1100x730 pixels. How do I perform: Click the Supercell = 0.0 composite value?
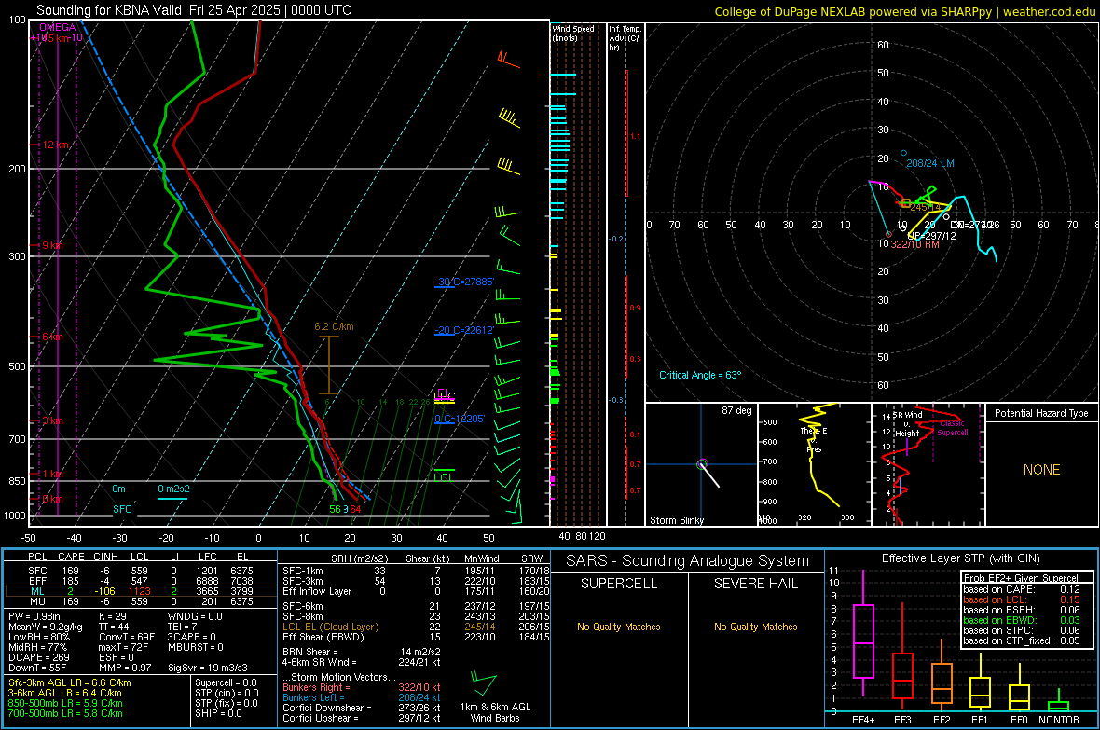coord(226,682)
